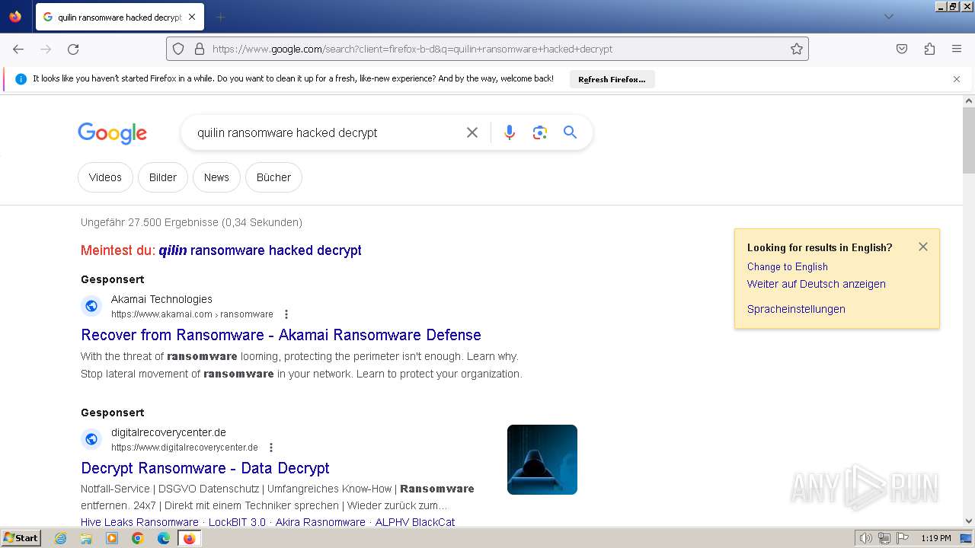This screenshot has height=548, width=975.
Task: Open the Save to Pocket icon
Action: click(x=902, y=49)
